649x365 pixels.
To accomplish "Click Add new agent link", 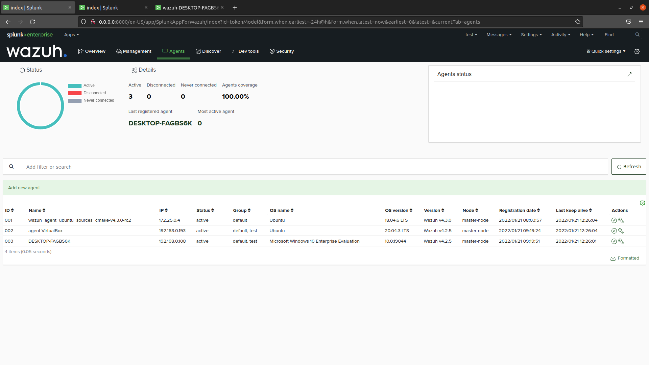I will (x=24, y=188).
